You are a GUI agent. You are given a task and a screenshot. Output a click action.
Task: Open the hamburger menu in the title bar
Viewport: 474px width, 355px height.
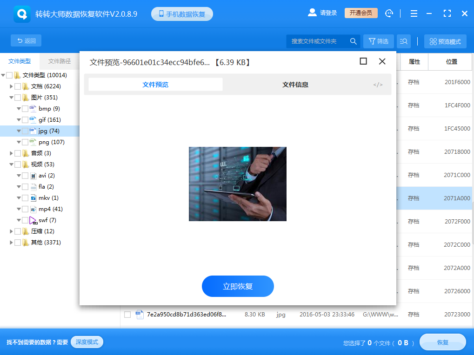pos(413,13)
